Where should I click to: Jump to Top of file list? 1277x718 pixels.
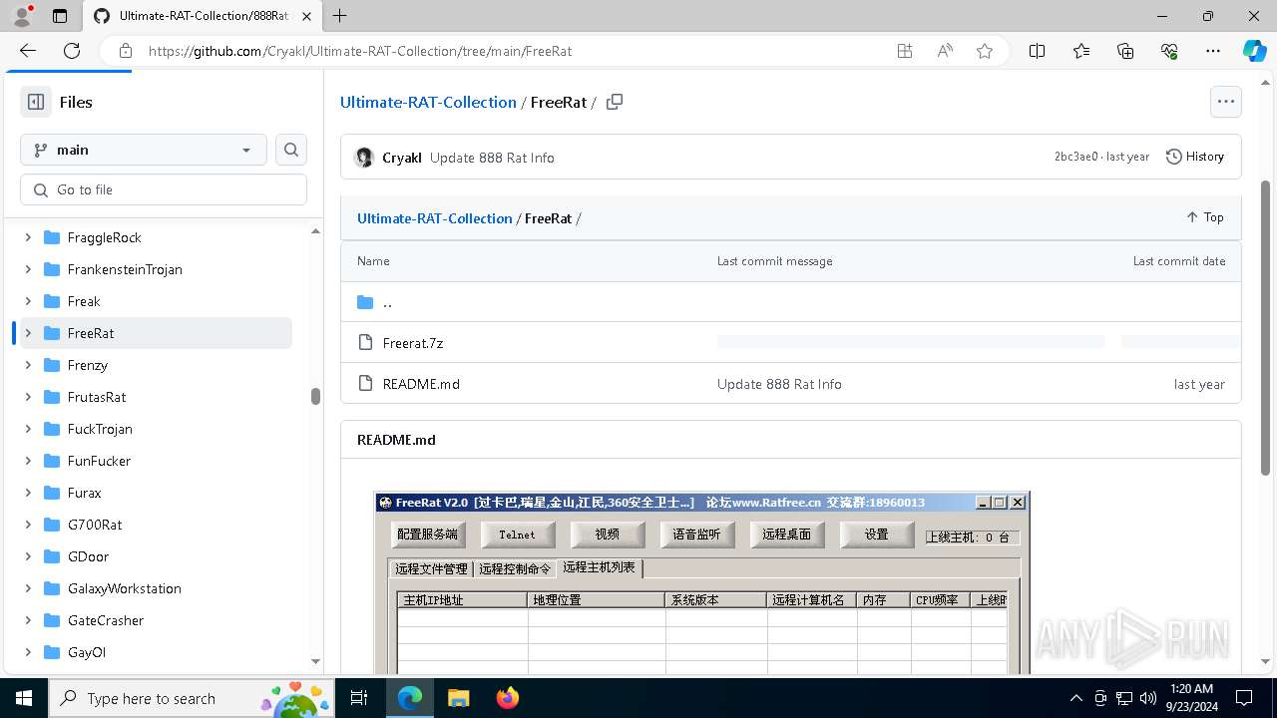[x=1205, y=217]
